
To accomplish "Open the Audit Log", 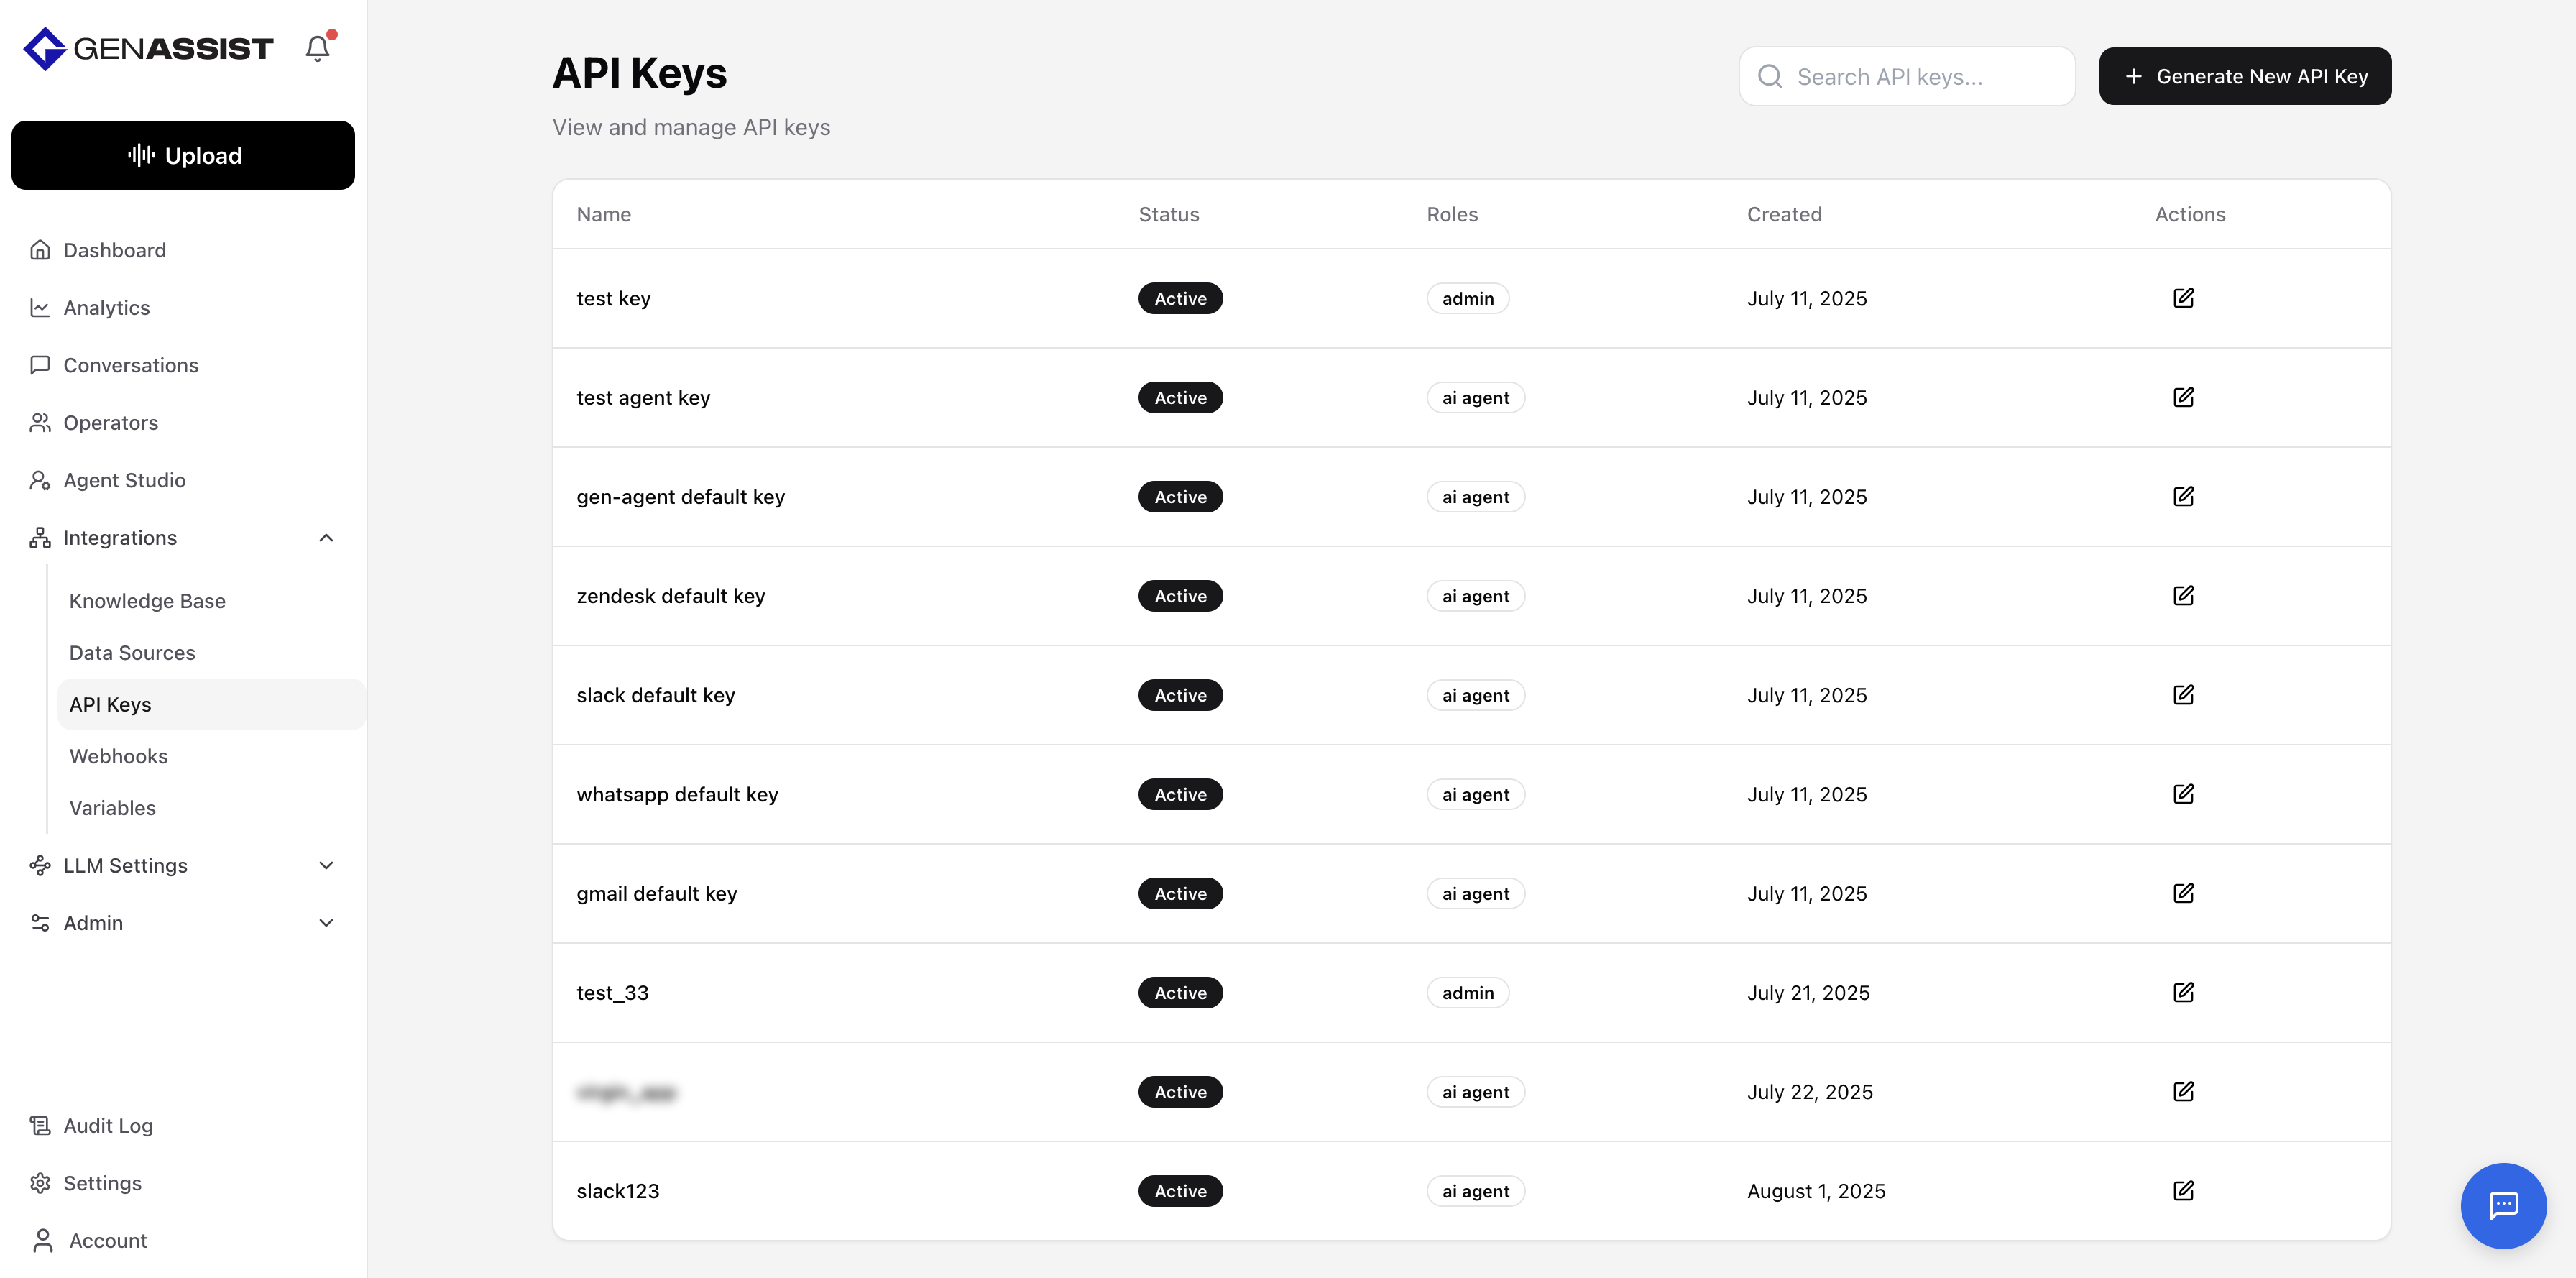I will point(108,1125).
